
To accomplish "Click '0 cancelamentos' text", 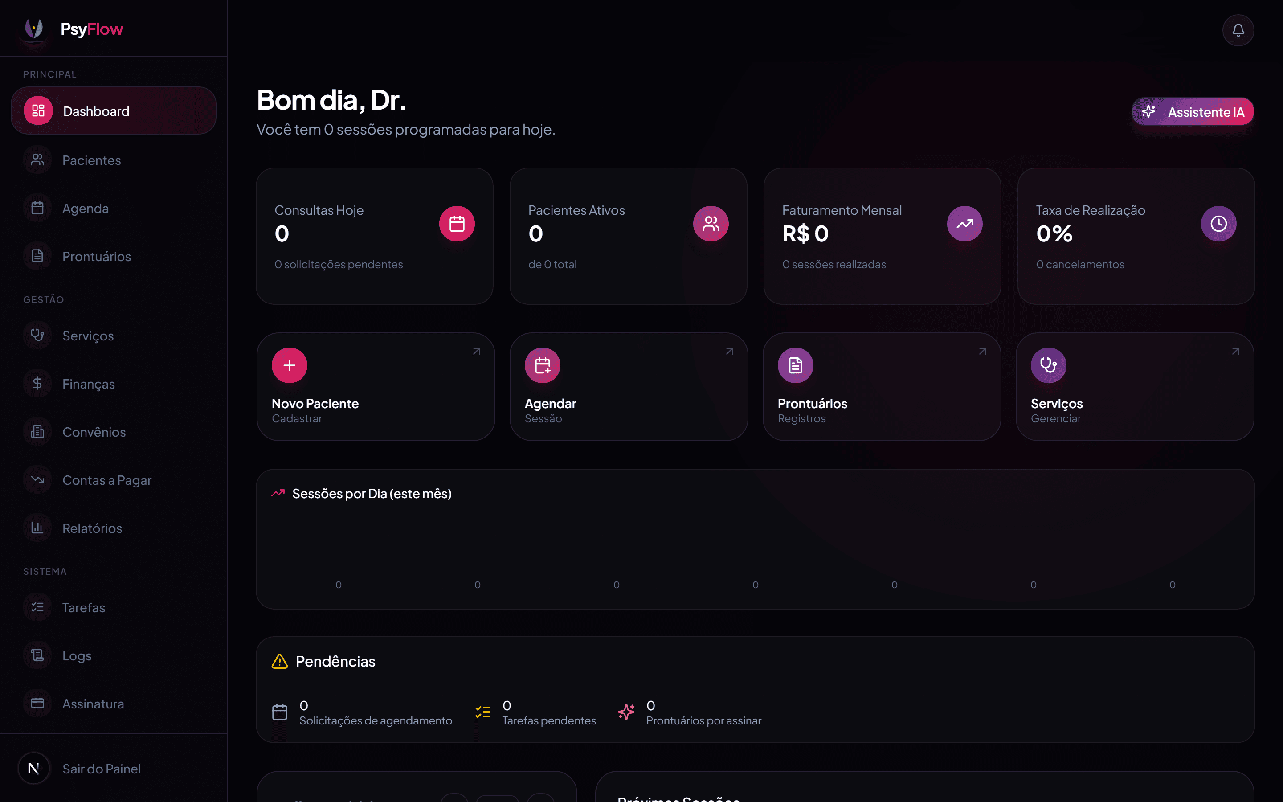I will 1080,264.
